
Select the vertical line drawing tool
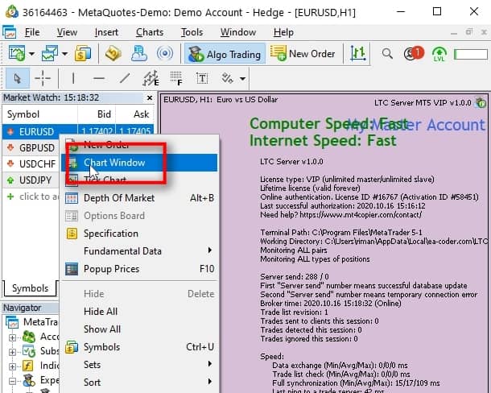coord(73,78)
